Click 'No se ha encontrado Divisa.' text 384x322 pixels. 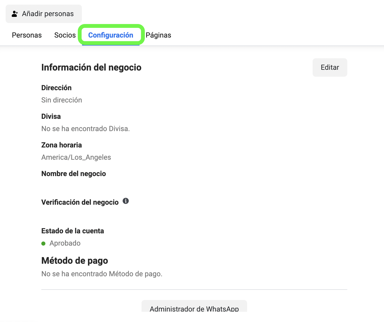[x=86, y=129]
